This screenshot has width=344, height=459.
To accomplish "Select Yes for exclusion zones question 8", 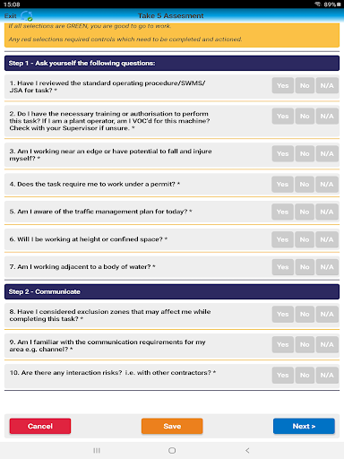I will (283, 314).
